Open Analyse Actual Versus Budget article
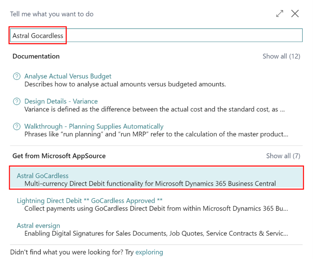The image size is (313, 259). (68, 76)
